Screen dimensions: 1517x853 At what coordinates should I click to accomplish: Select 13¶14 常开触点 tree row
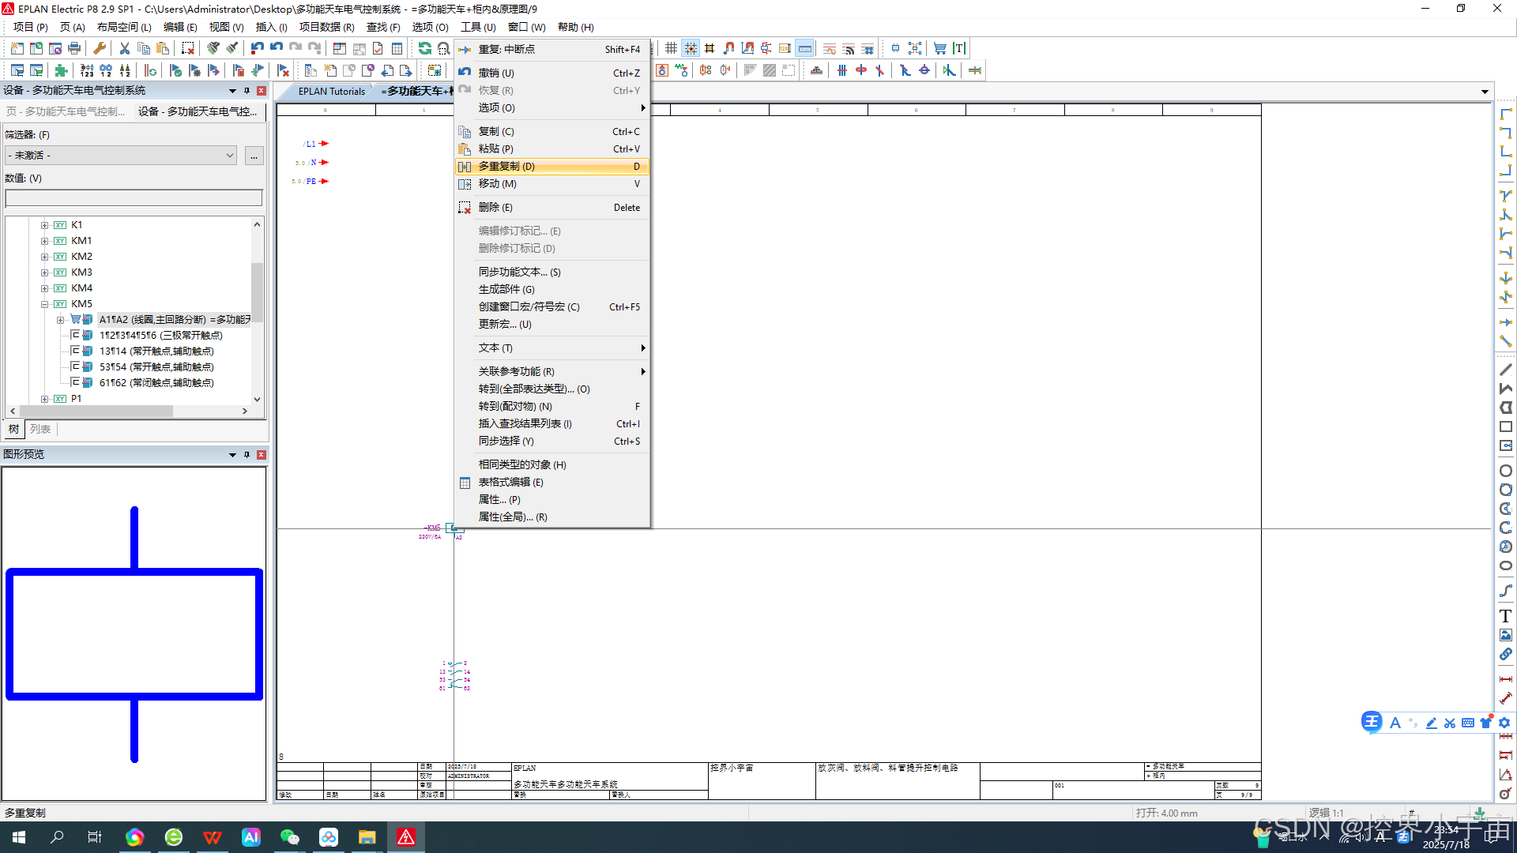(x=156, y=351)
